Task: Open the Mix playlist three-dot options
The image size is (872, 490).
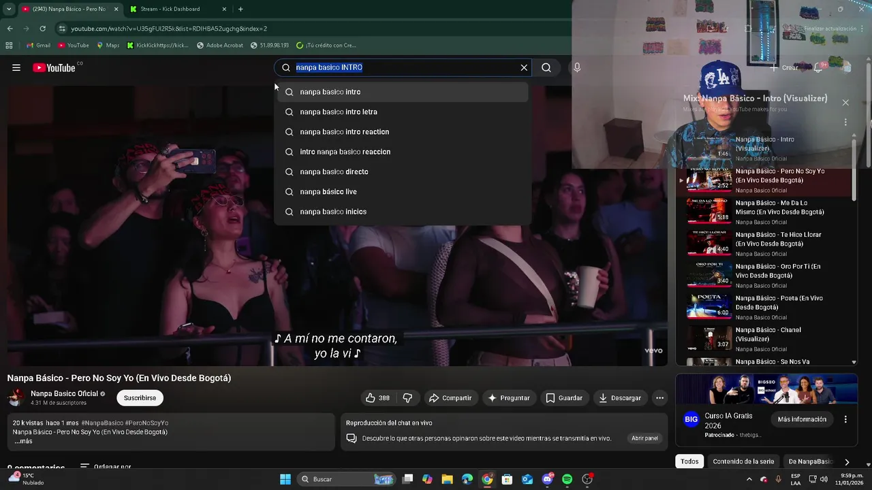Action: click(x=845, y=122)
